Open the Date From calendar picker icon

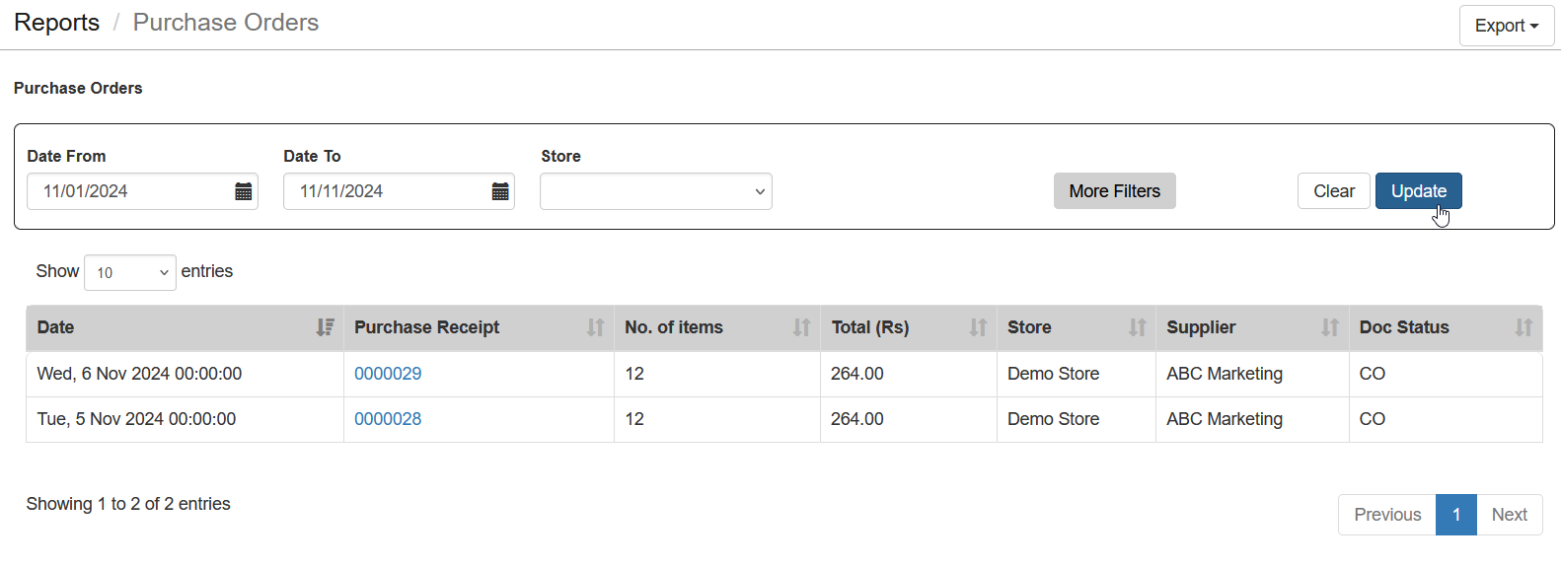[243, 191]
